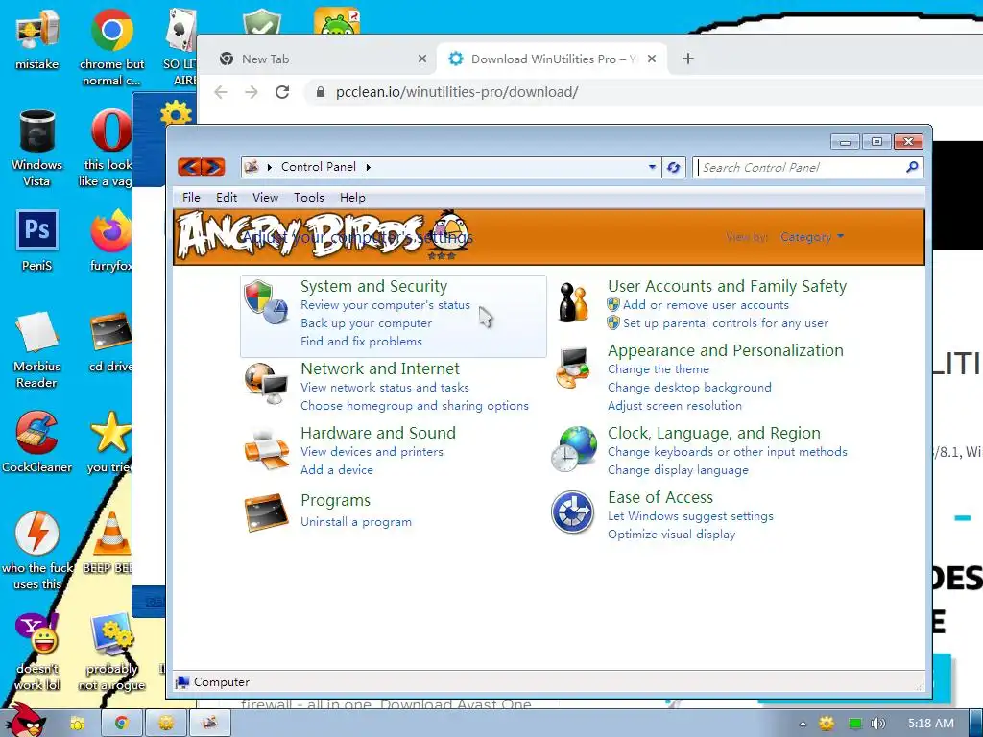Click the padlock icon in Chrome address bar

pos(321,92)
